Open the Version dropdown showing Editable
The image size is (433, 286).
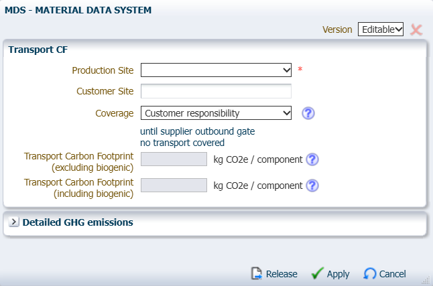380,29
